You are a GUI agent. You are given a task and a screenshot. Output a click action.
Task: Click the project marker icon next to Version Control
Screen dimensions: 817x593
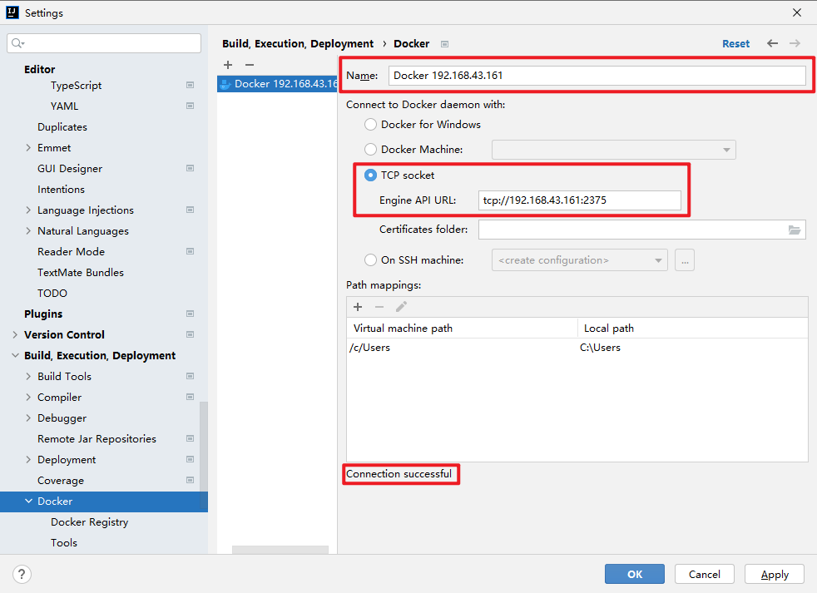[191, 334]
